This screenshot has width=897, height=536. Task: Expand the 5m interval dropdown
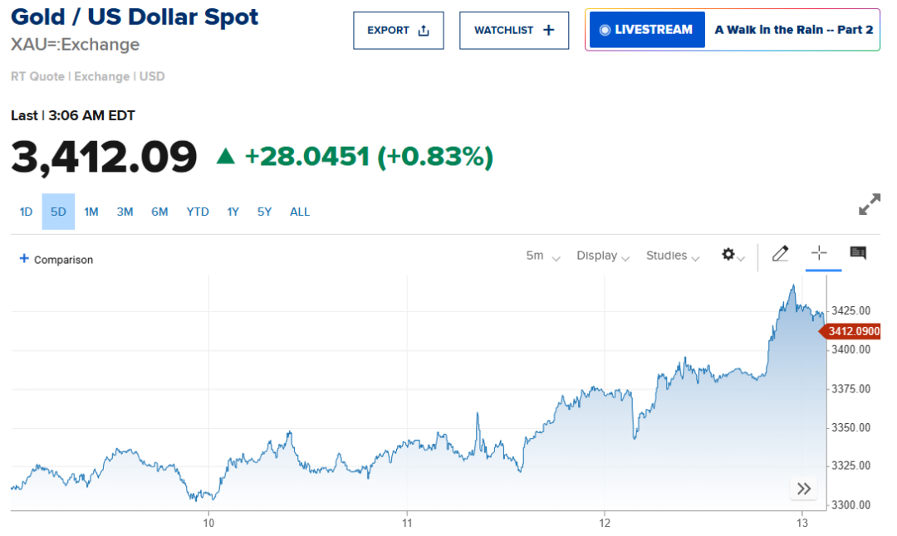tap(543, 256)
